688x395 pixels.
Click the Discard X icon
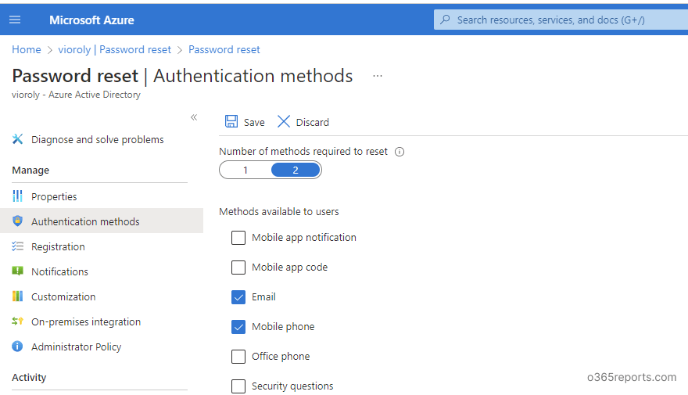[x=284, y=121]
